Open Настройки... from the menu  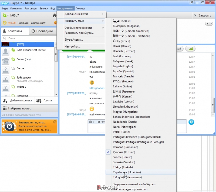82,47
